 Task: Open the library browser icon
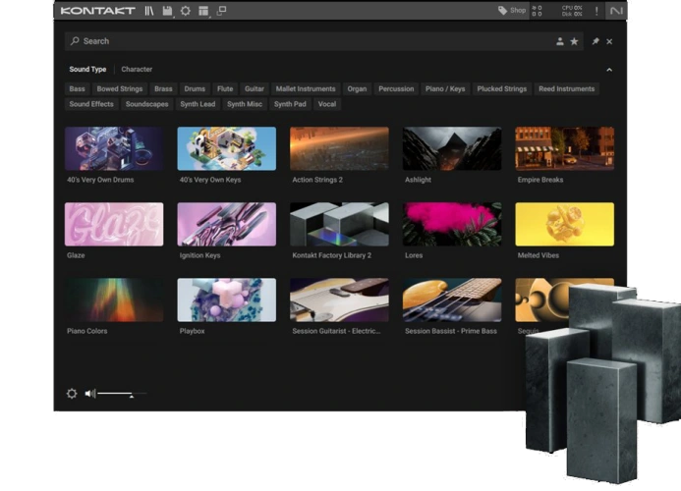coord(149,11)
